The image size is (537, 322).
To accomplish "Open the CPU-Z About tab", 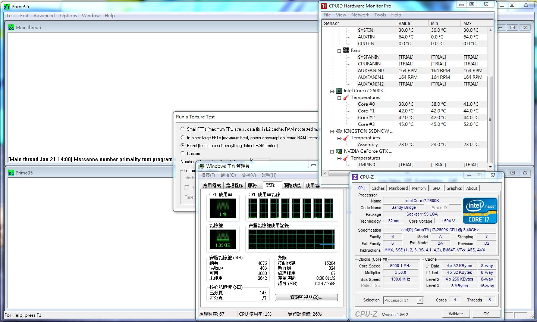I will click(x=472, y=188).
